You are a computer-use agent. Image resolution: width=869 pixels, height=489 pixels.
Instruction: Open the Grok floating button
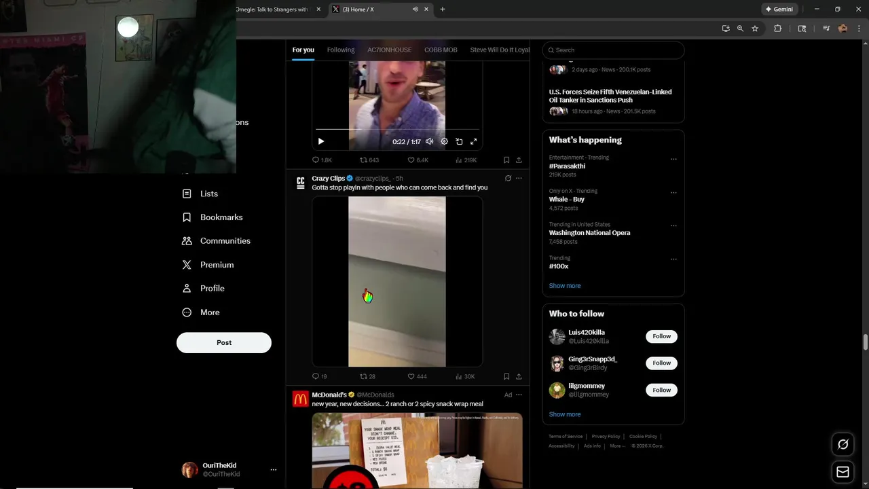pos(843,444)
